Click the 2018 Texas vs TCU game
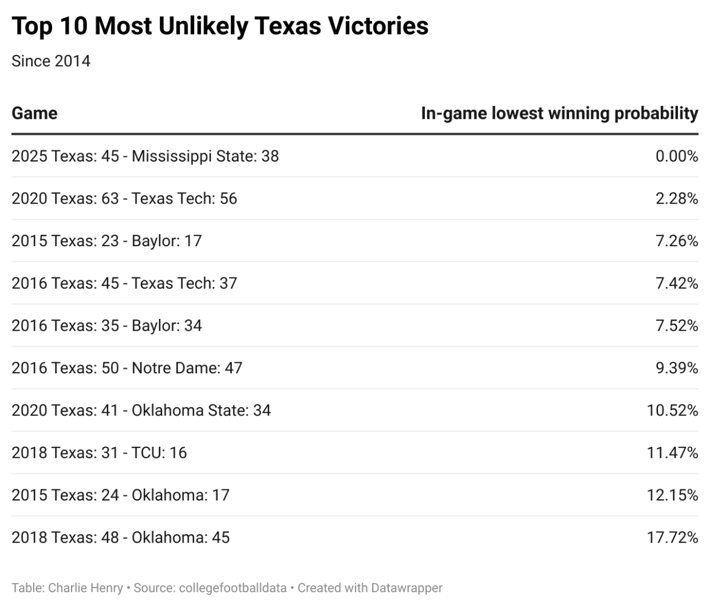 99,453
